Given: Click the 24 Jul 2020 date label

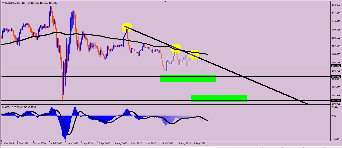Looking at the screenshot, I should point(167,144).
